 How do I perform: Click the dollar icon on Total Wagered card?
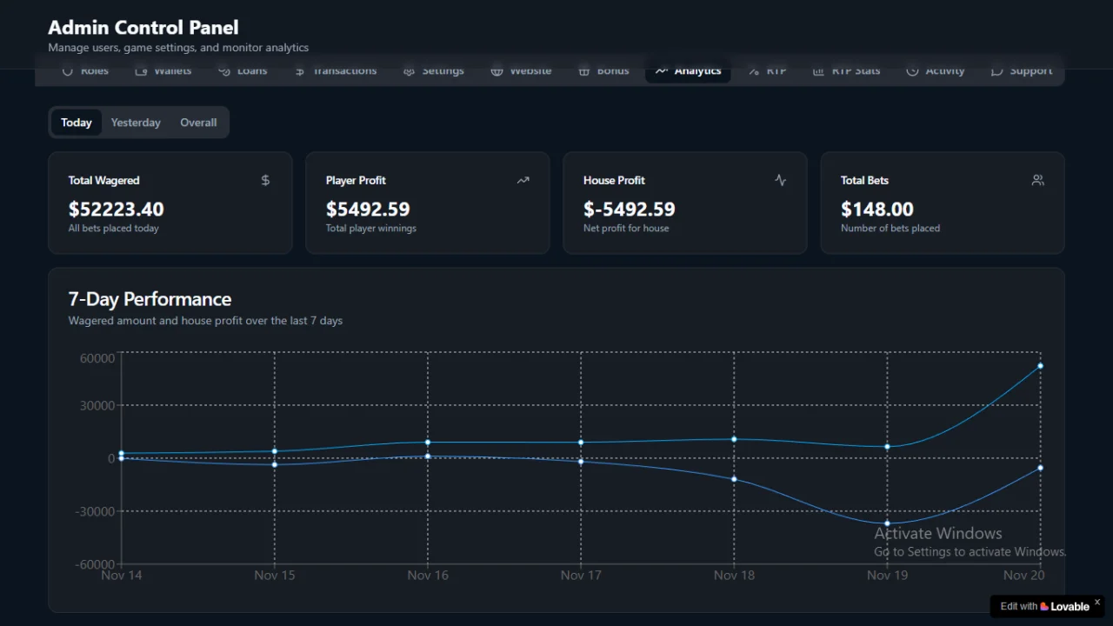coord(265,180)
